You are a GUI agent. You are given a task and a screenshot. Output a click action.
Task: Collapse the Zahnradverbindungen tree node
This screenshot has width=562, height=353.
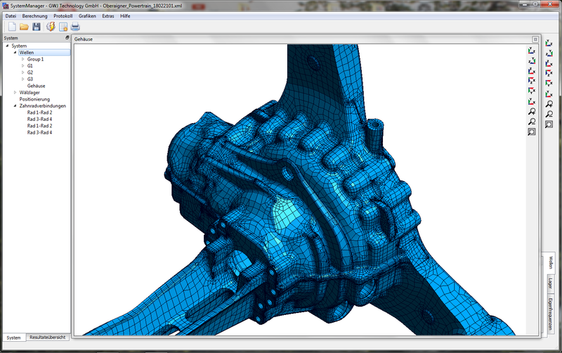pos(15,106)
